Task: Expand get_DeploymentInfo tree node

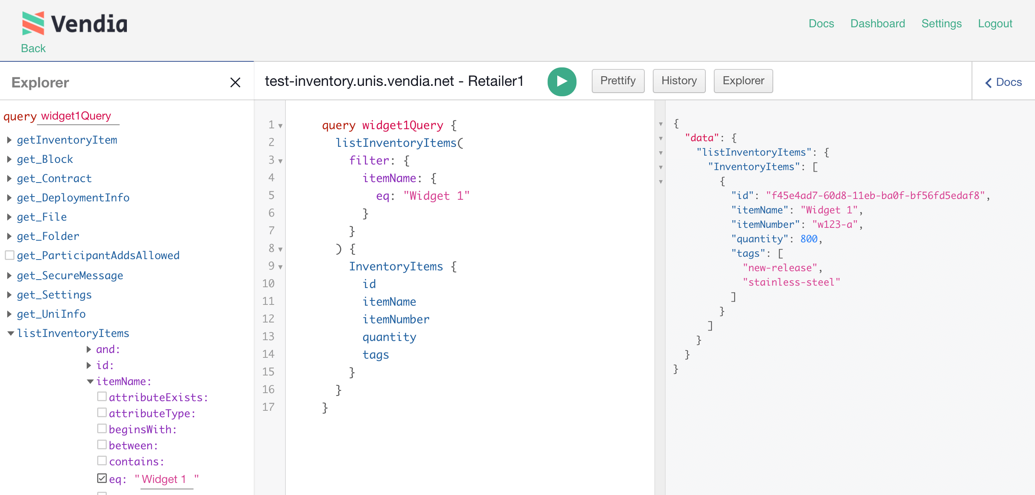Action: click(9, 198)
